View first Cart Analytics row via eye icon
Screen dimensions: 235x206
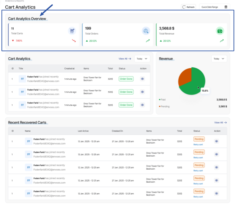tap(143, 79)
